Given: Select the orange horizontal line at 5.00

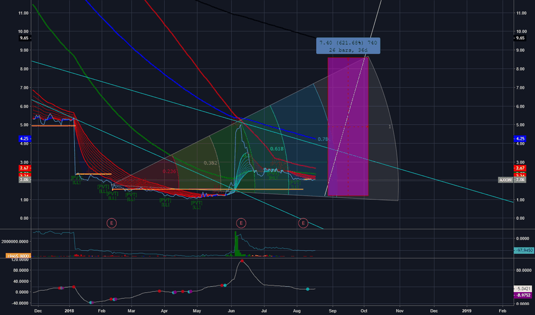Looking at the screenshot, I should [53, 126].
